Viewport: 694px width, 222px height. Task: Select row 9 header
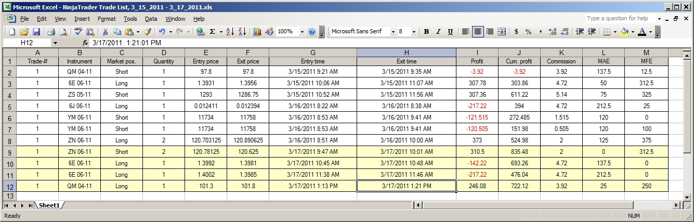[9, 152]
